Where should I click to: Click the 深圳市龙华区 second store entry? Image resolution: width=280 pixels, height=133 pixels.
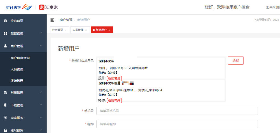[108, 83]
